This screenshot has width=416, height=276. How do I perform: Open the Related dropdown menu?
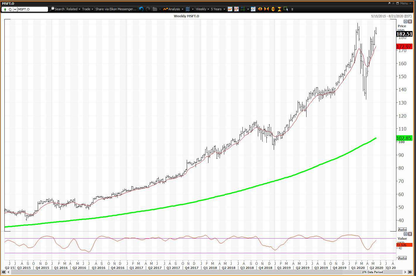[x=73, y=9]
